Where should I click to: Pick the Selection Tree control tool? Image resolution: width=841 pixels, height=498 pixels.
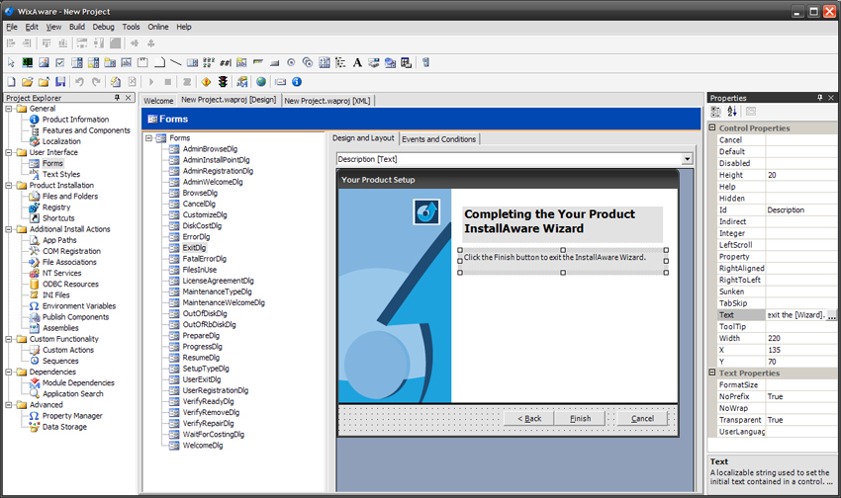click(x=340, y=62)
